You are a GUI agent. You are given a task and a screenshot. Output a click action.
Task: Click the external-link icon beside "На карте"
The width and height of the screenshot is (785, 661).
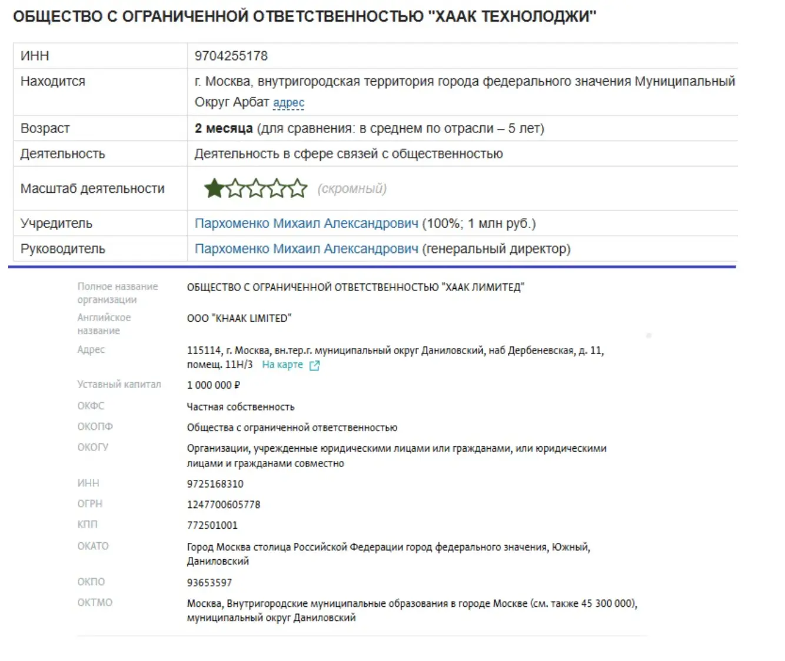[315, 365]
